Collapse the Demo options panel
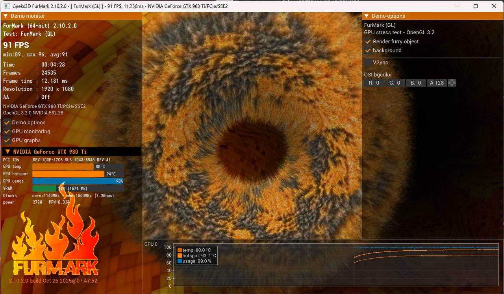The image size is (504, 294). click(367, 16)
